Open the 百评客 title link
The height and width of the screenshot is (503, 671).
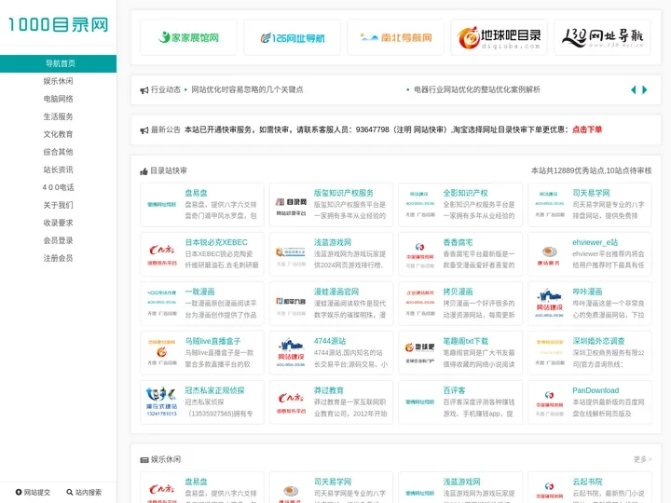click(x=454, y=390)
